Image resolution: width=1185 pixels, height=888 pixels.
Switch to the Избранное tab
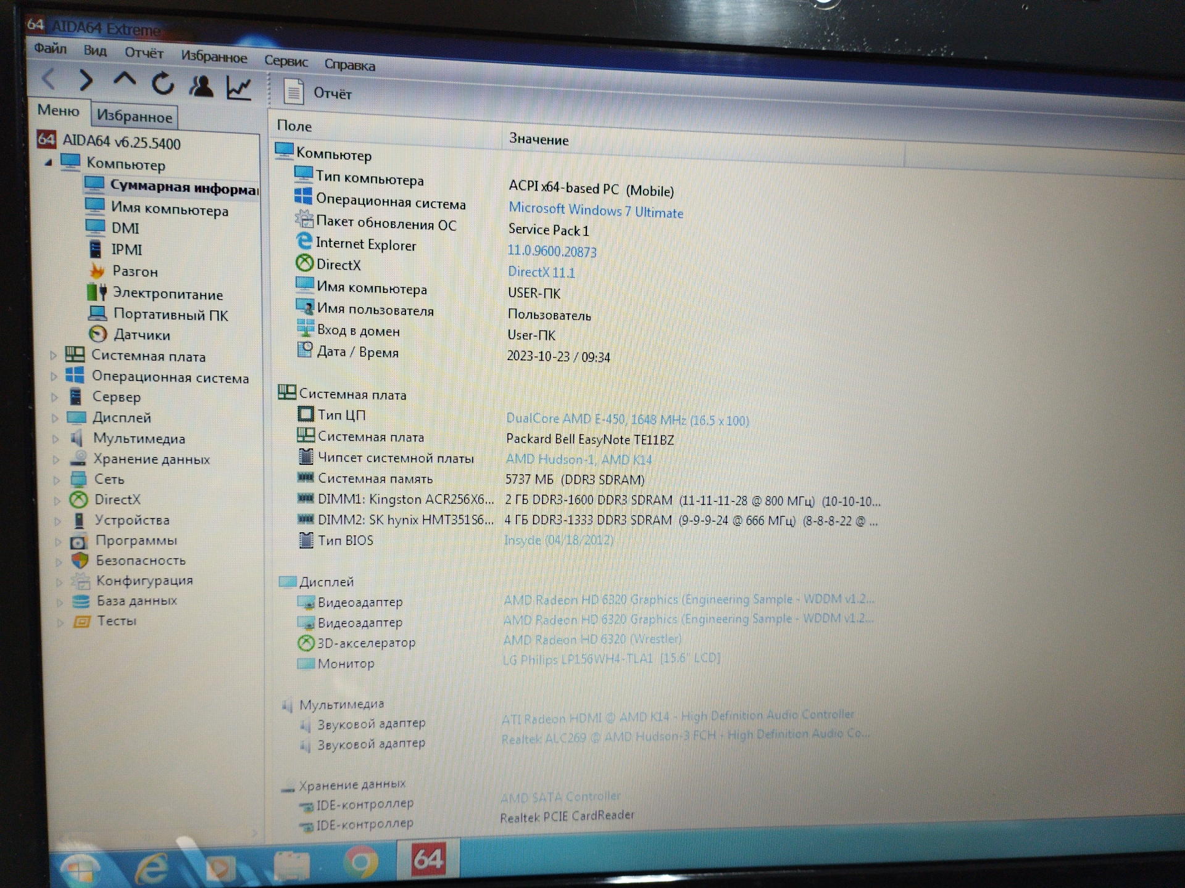(135, 116)
